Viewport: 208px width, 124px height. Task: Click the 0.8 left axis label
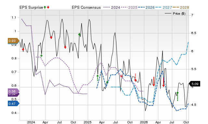[14, 58]
